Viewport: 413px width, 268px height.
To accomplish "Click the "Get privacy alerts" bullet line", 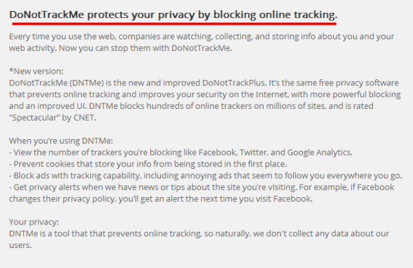I will point(202,187).
